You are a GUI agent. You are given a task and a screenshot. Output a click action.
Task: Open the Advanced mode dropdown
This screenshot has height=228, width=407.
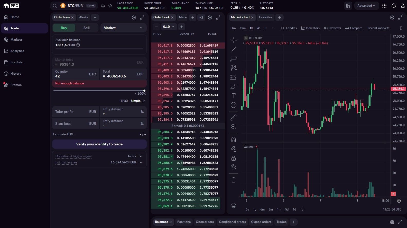tap(366, 6)
